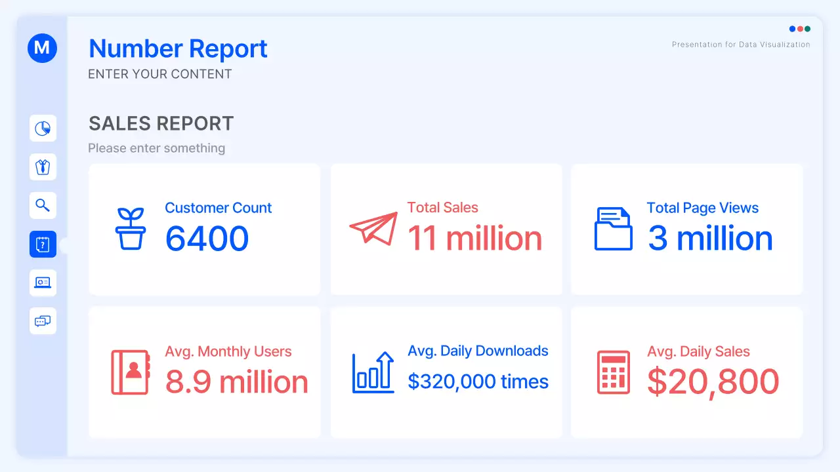
Task: Click the Number Report title
Action: (x=178, y=49)
